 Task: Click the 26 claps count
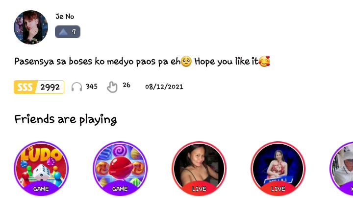[x=126, y=85]
